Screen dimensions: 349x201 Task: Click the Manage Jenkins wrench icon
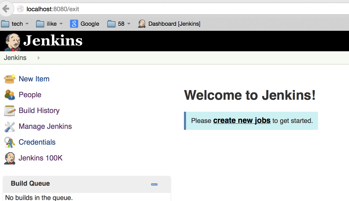(x=10, y=127)
